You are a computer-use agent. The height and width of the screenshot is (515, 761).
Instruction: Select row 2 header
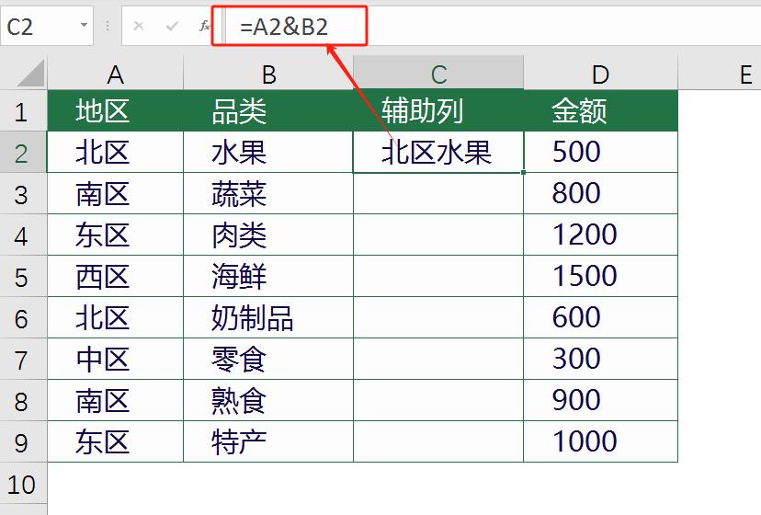tap(23, 152)
